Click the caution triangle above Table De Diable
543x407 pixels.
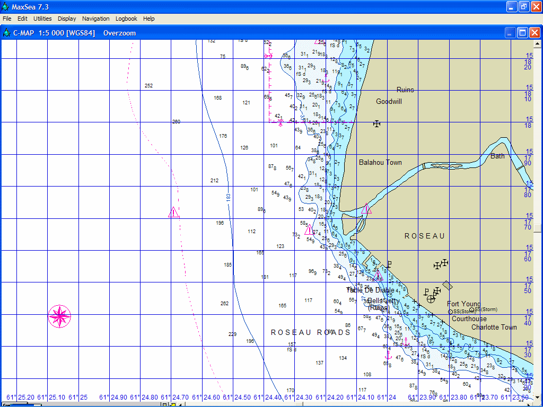click(378, 276)
